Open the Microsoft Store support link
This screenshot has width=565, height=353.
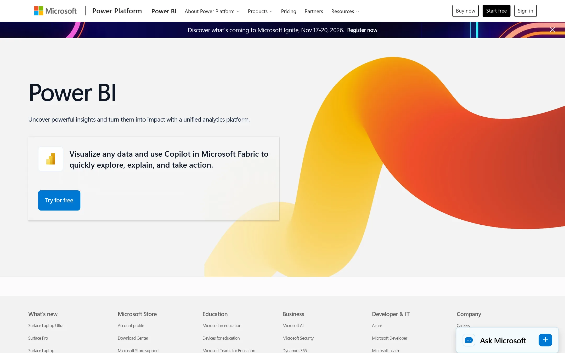[138, 350]
